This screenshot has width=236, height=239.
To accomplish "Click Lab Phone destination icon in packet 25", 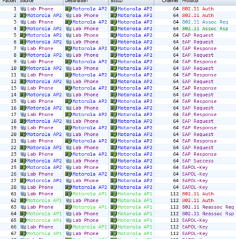I will click(x=68, y=167).
